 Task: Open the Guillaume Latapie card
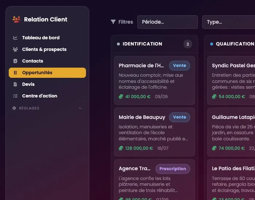point(231,132)
